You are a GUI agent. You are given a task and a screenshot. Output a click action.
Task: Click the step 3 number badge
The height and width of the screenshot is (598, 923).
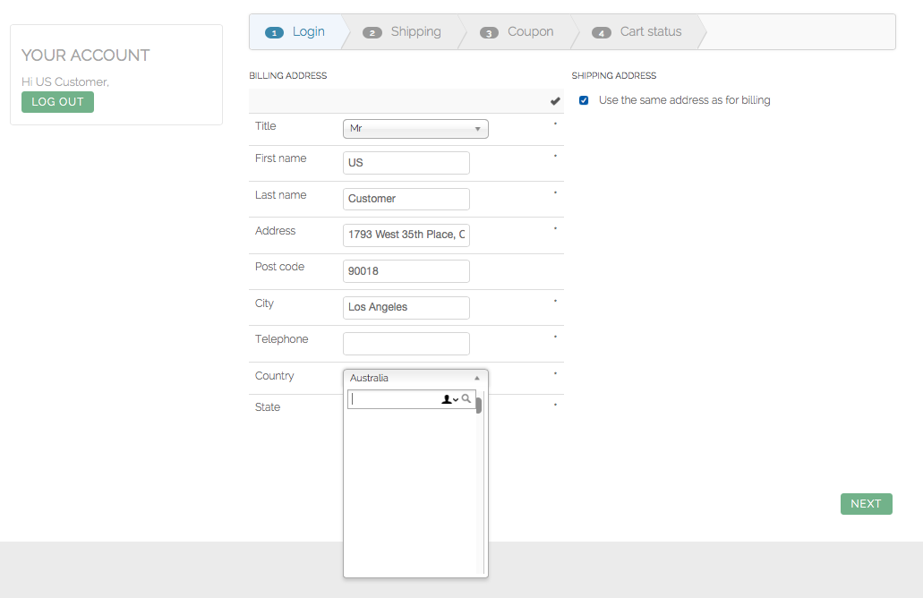pos(489,33)
